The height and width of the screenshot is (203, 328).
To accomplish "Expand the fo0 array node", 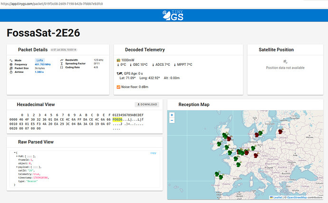I will click(17, 156).
